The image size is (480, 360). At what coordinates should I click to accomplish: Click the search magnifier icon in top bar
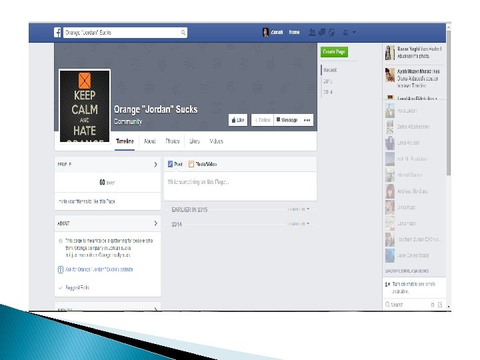pos(183,33)
